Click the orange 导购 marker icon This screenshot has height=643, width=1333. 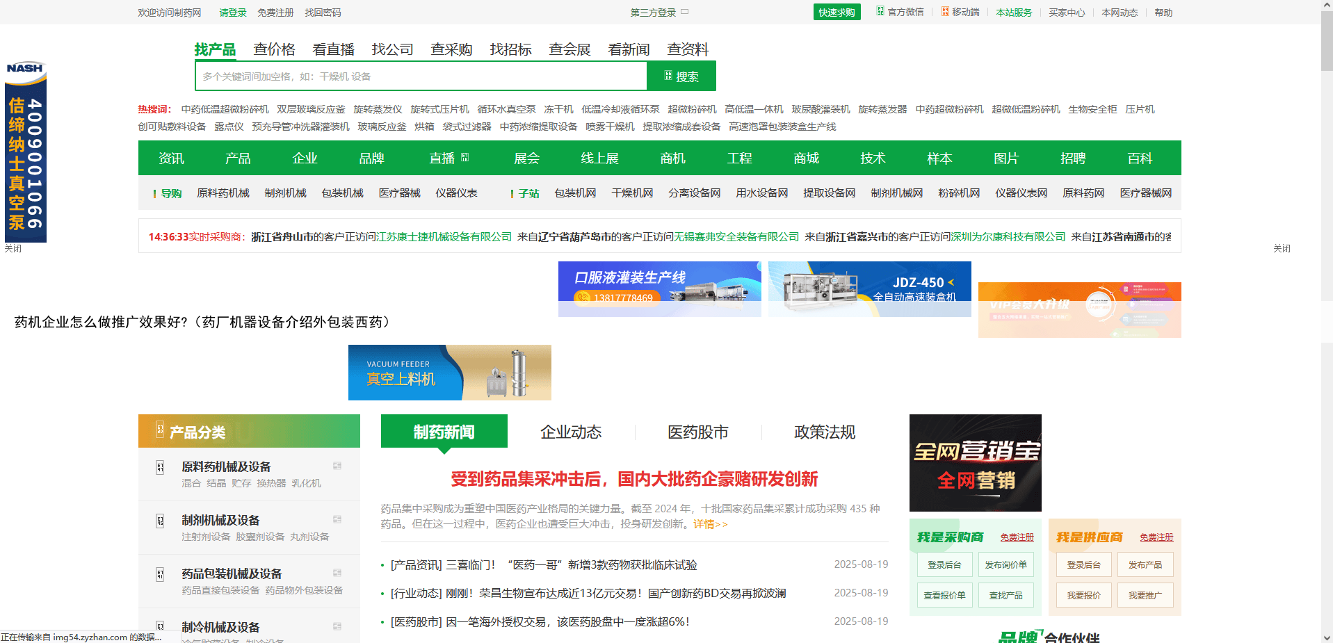154,193
